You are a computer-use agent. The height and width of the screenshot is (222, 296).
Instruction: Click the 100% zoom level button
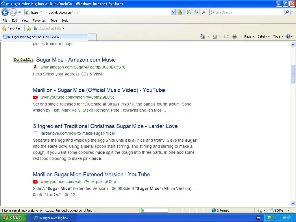277,210
